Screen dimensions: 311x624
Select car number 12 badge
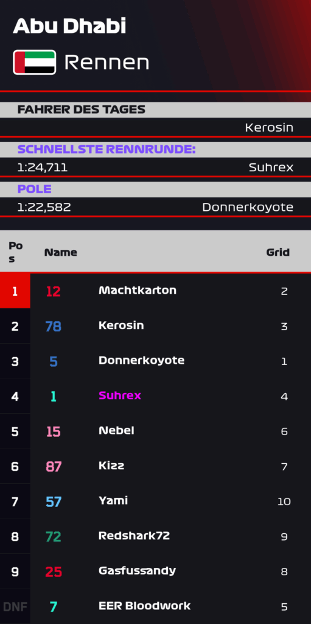(x=54, y=291)
